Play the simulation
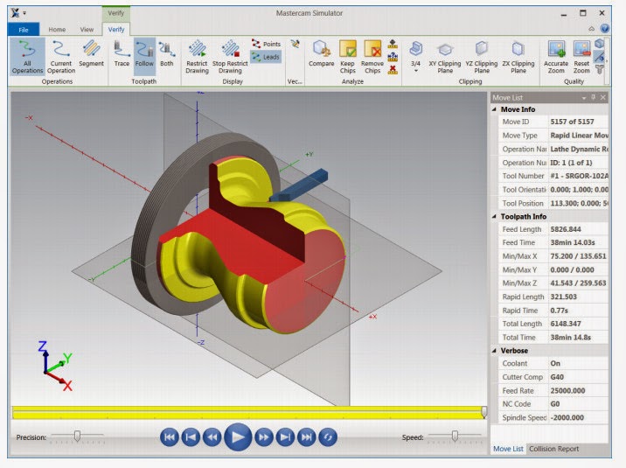The width and height of the screenshot is (626, 468). click(238, 437)
